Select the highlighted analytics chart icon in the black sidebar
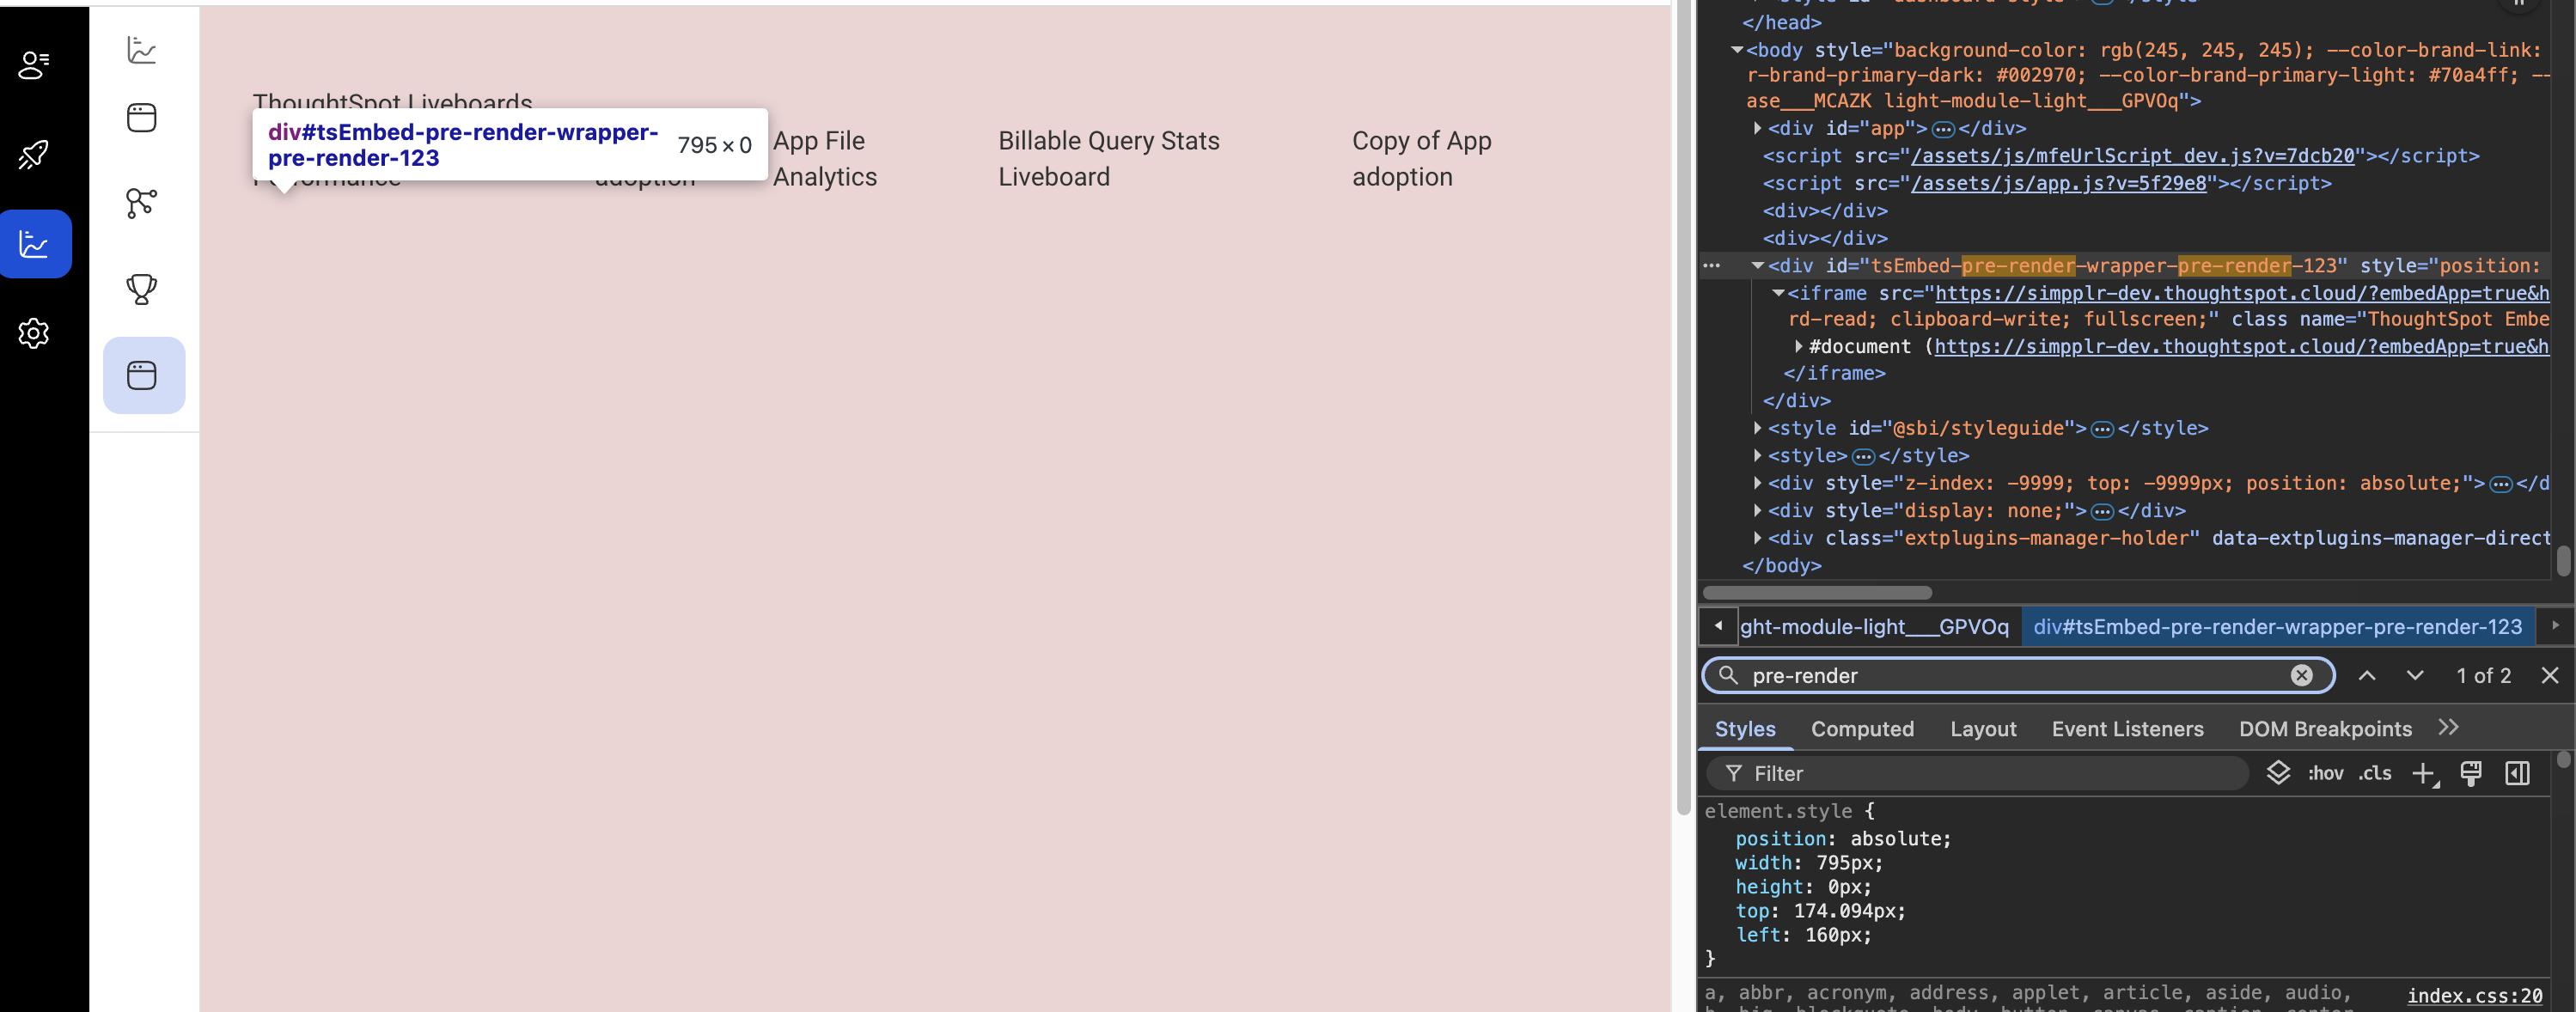Screen dimensions: 2576x1012 pyautogui.click(x=34, y=243)
